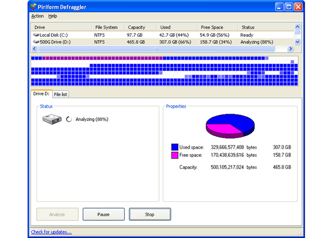Viewport: 333px width, 238px height.
Task: Click the 500,105,217,024 bytes value
Action: pos(234,167)
